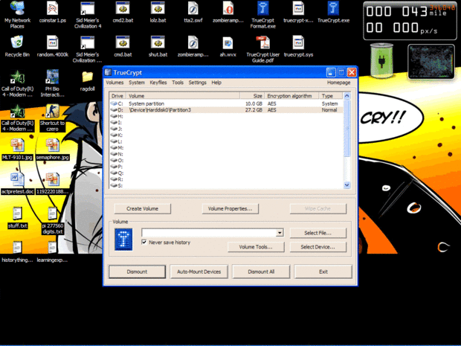
Task: Select actpretest.doc Word document icon
Action: click(x=17, y=184)
